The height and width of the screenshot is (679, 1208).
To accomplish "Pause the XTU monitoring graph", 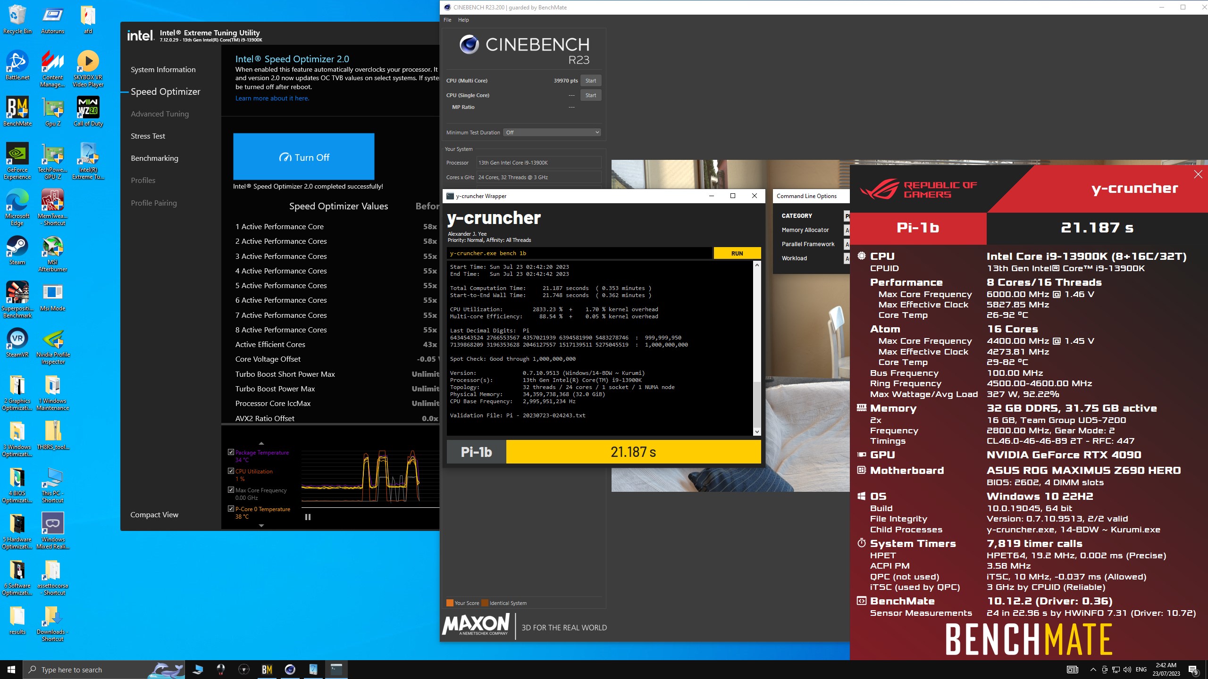I will coord(308,517).
